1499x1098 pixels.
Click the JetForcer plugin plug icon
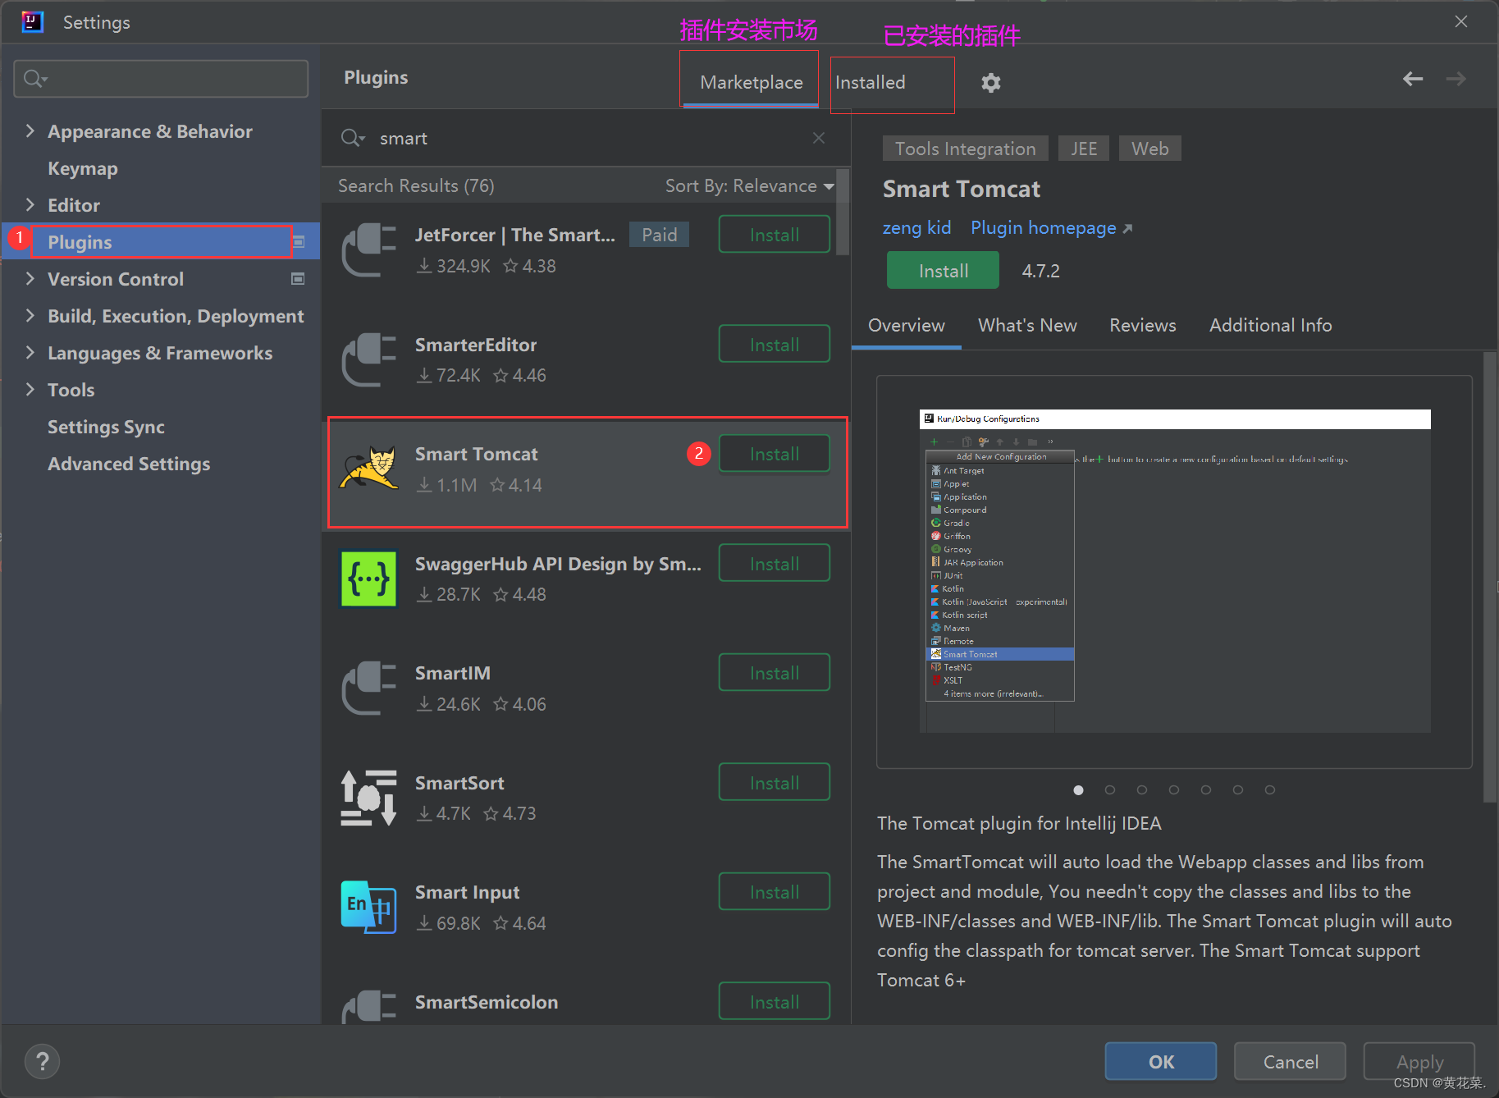click(368, 249)
